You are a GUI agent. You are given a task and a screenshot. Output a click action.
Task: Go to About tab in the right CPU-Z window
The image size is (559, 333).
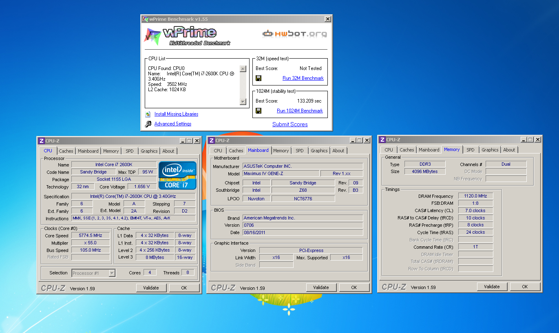pos(509,150)
